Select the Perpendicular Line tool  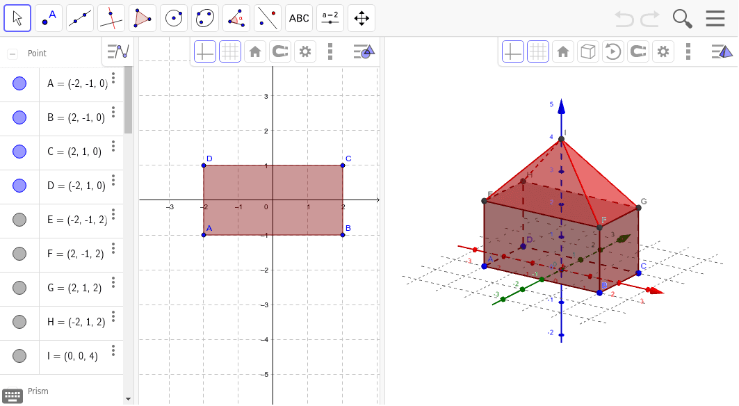(x=111, y=18)
